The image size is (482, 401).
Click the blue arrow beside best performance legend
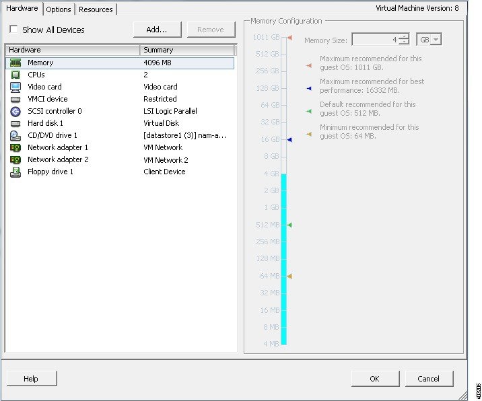pos(309,89)
